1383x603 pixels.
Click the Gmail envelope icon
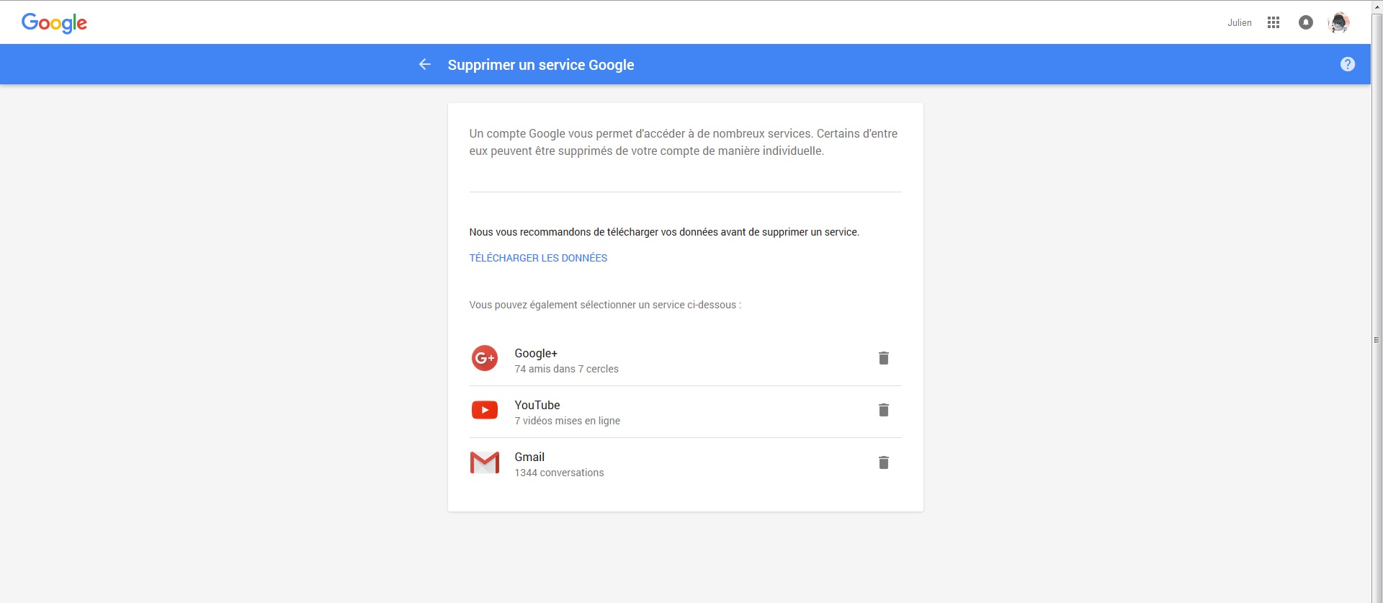tap(484, 463)
